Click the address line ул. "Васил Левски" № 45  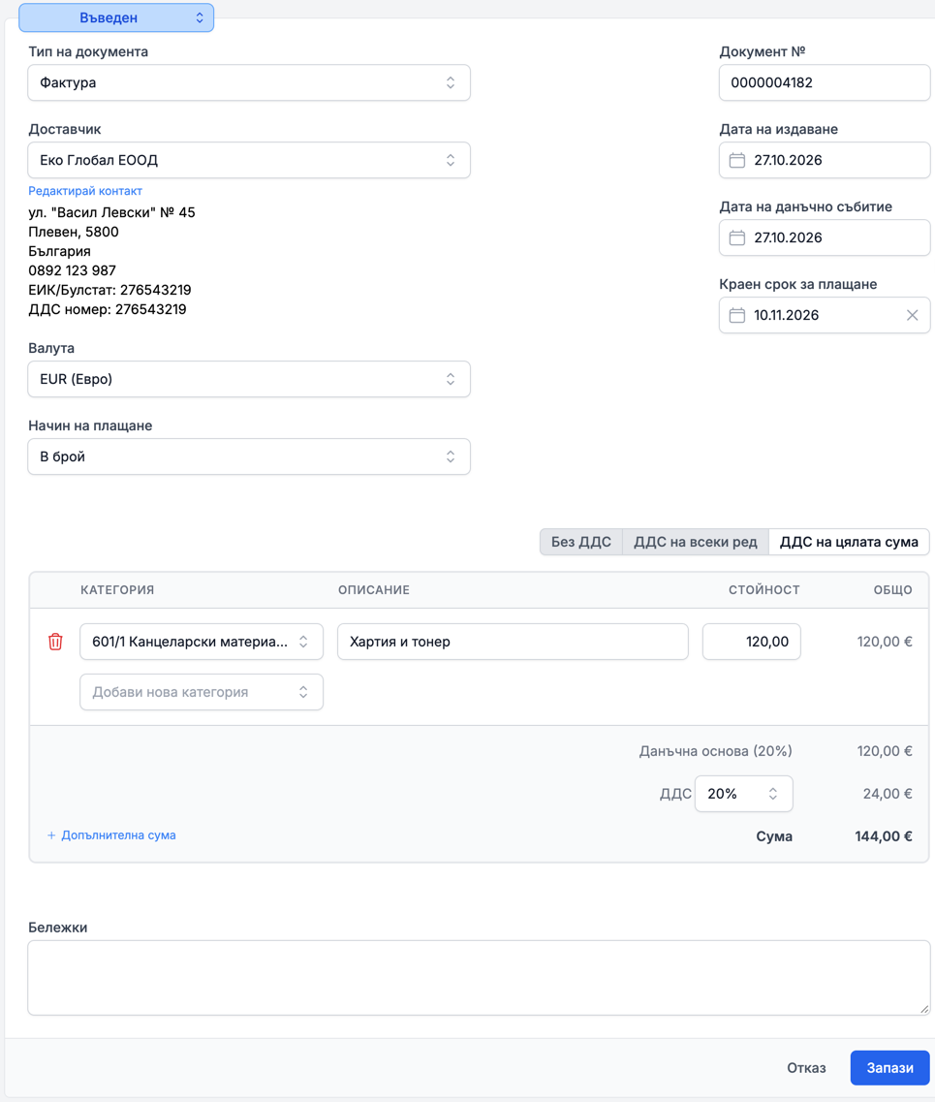pyautogui.click(x=111, y=212)
